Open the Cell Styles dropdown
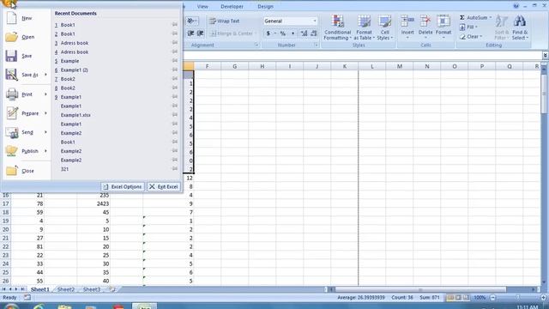The image size is (549, 309). [385, 27]
